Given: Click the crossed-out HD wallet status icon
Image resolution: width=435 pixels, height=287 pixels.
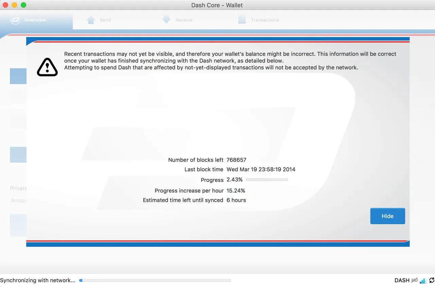Looking at the screenshot, I should tap(414, 281).
